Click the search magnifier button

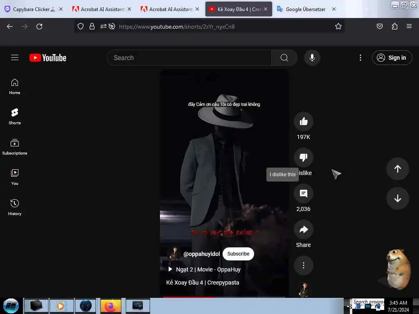pyautogui.click(x=284, y=58)
